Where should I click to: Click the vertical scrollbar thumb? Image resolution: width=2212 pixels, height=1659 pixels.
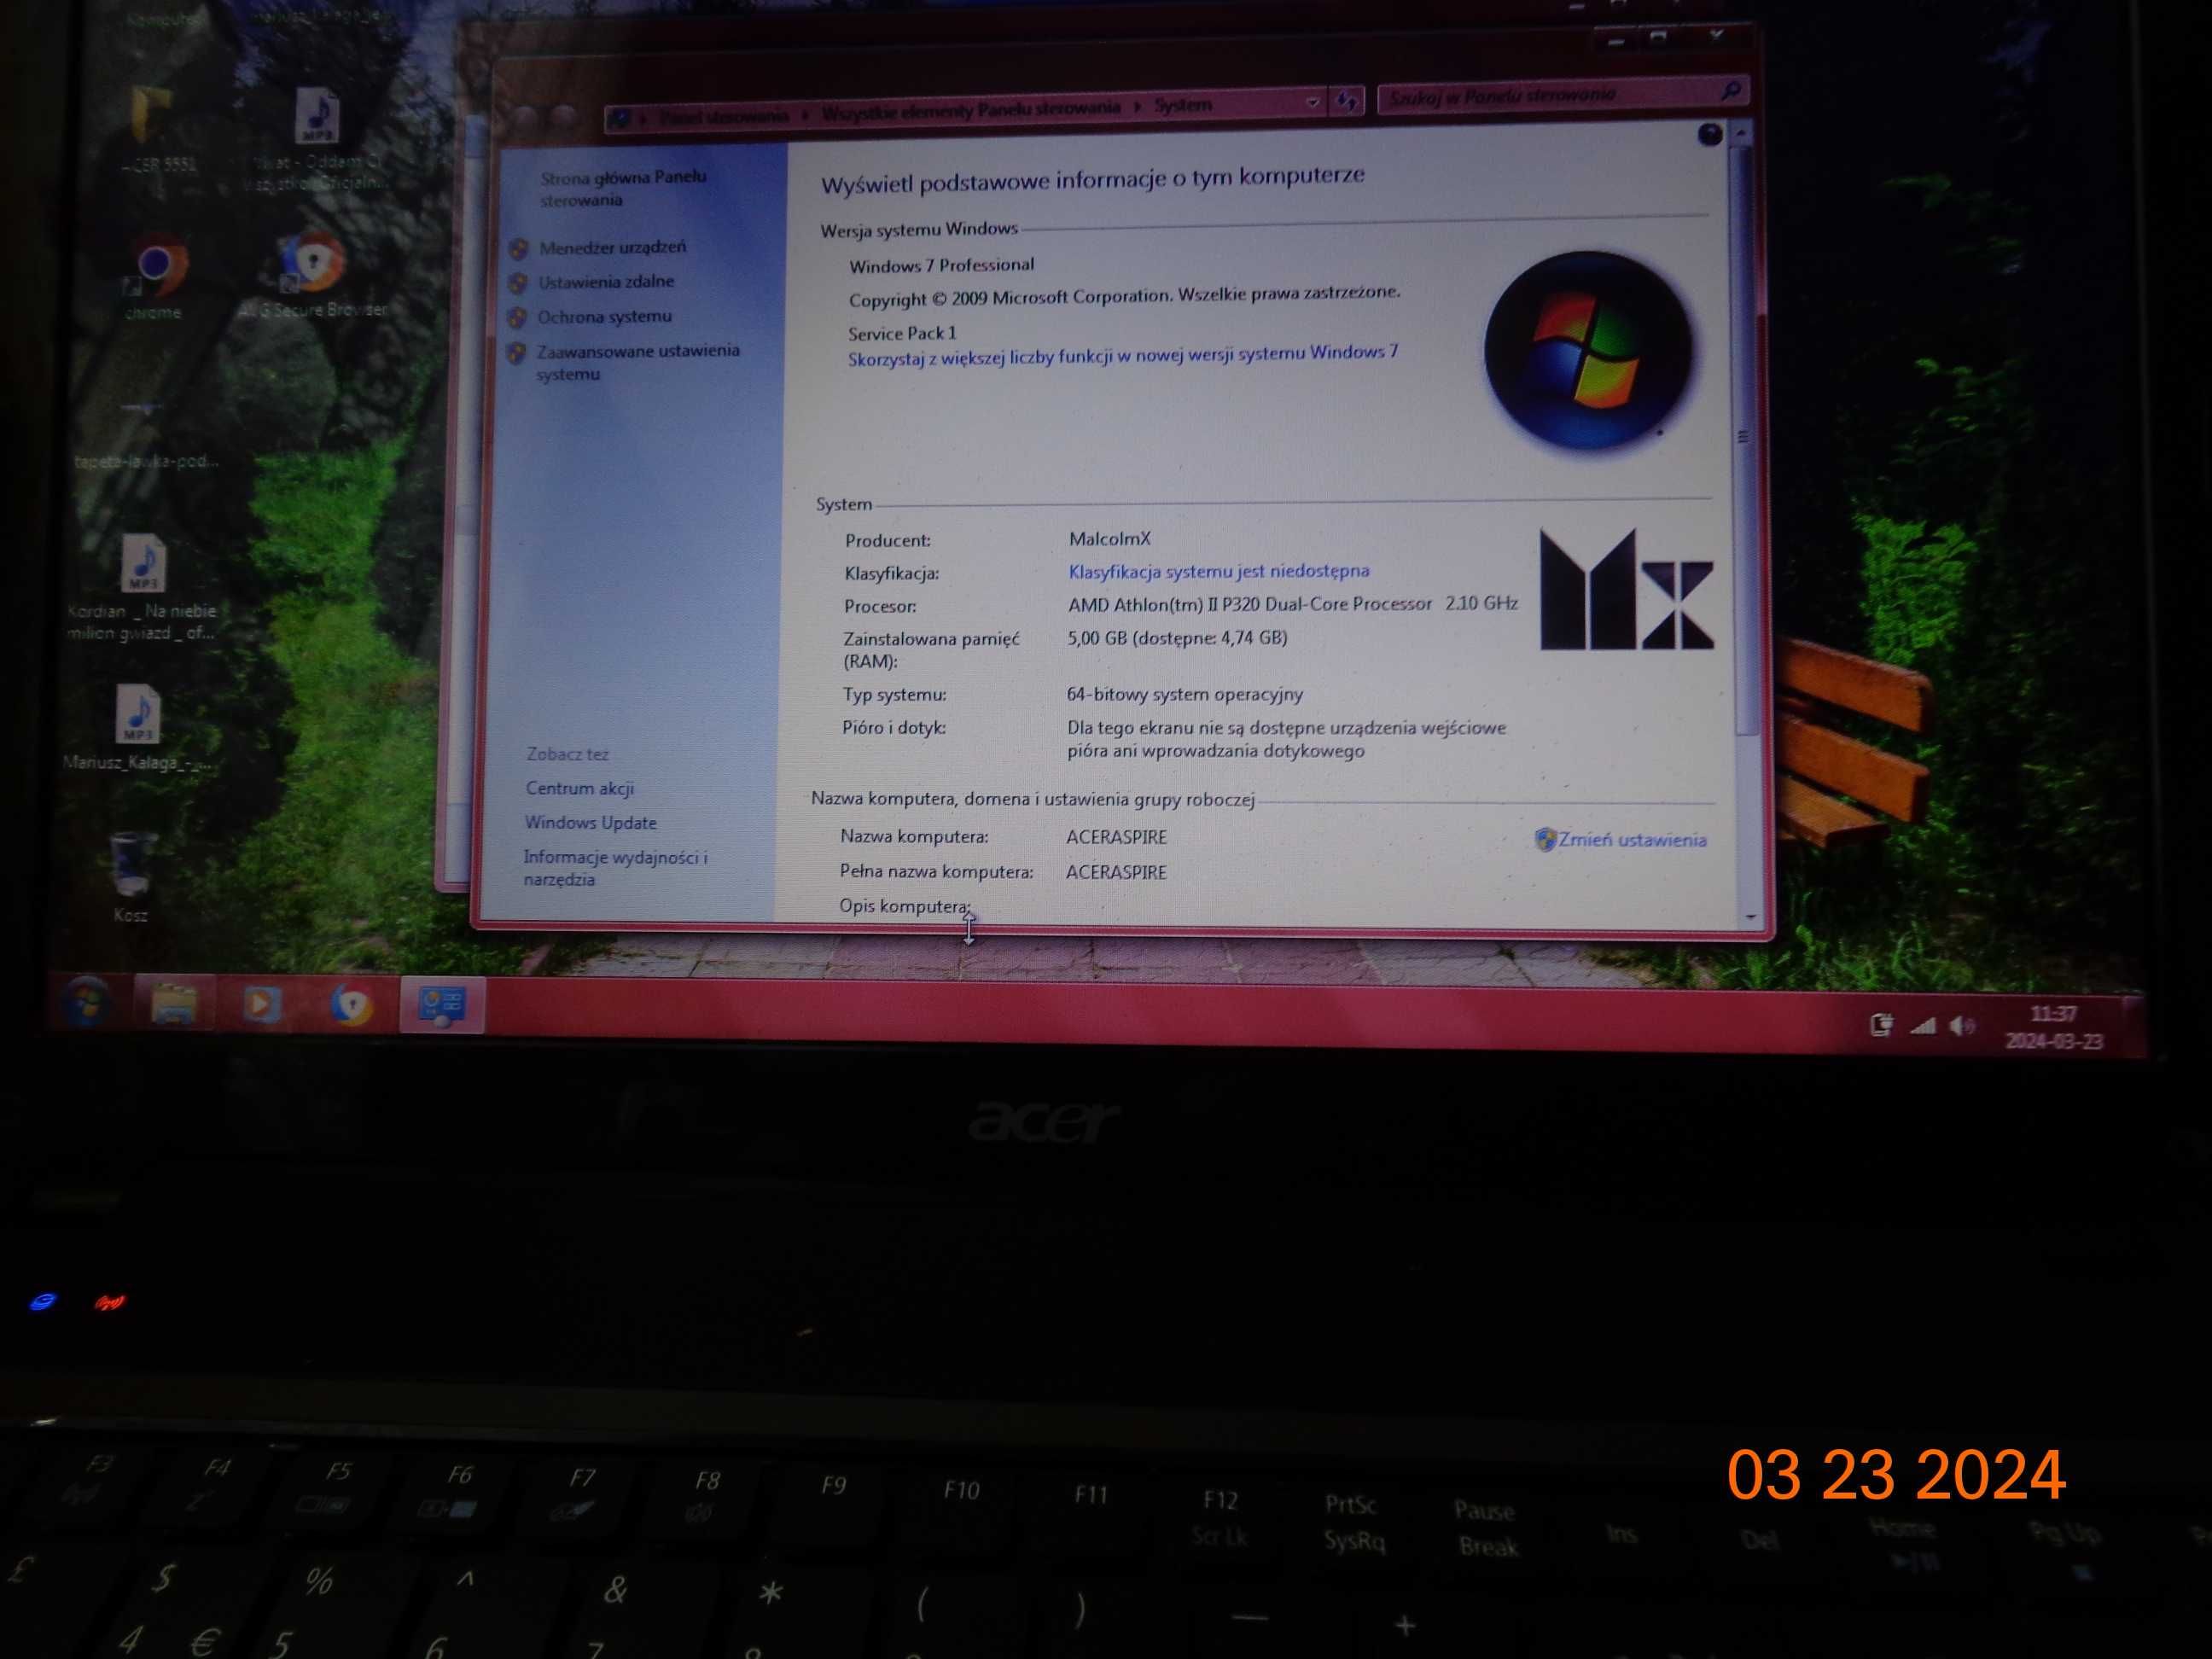(1744, 440)
